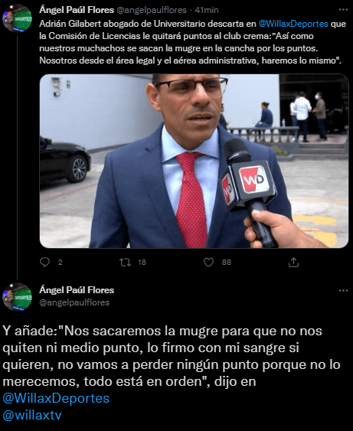Image resolution: width=353 pixels, height=431 pixels.
Task: Click the 18 retweets count
Action: click(x=142, y=263)
